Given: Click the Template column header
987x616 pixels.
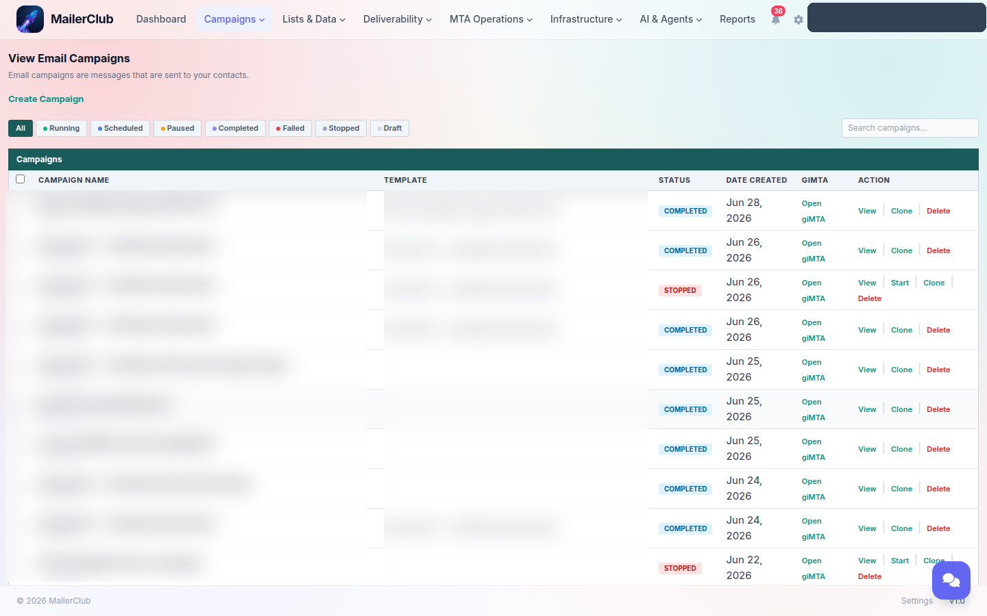Looking at the screenshot, I should (405, 180).
